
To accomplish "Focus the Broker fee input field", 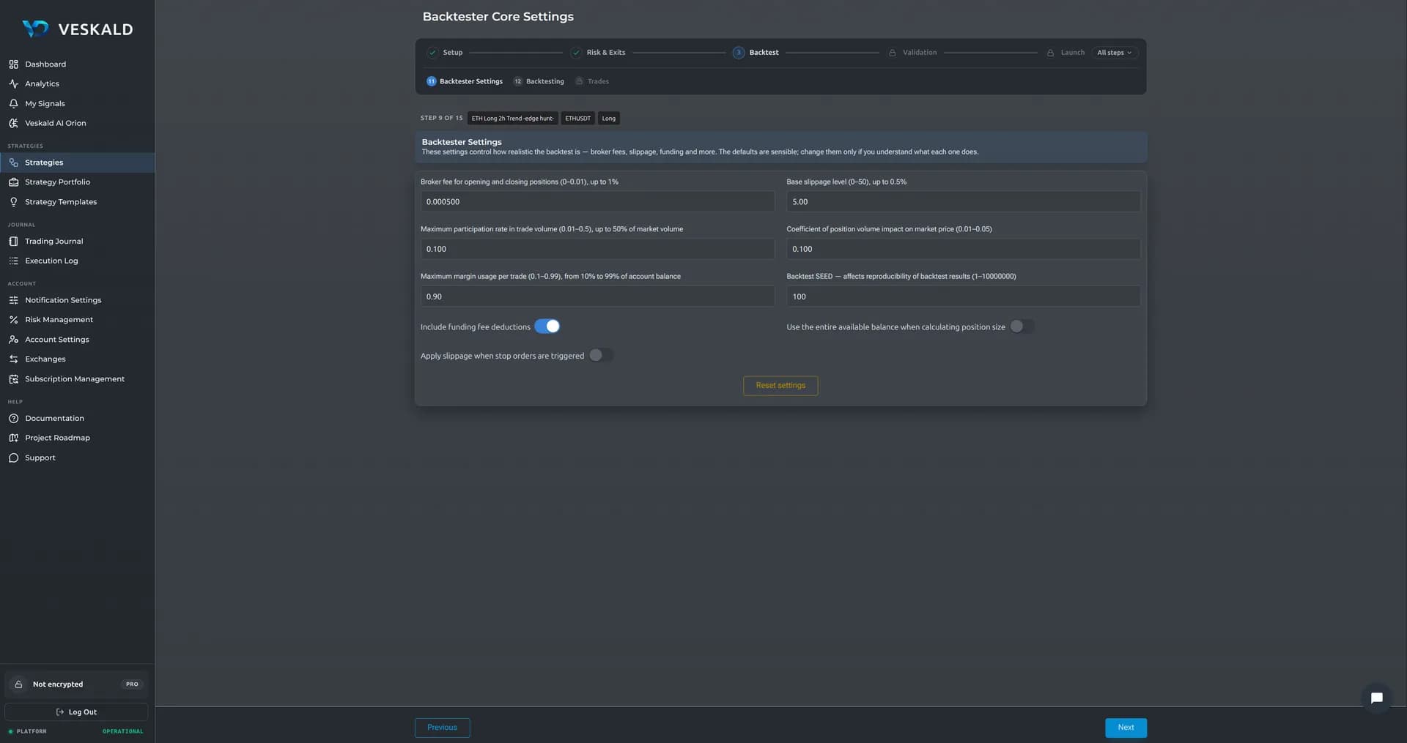I will 597,202.
